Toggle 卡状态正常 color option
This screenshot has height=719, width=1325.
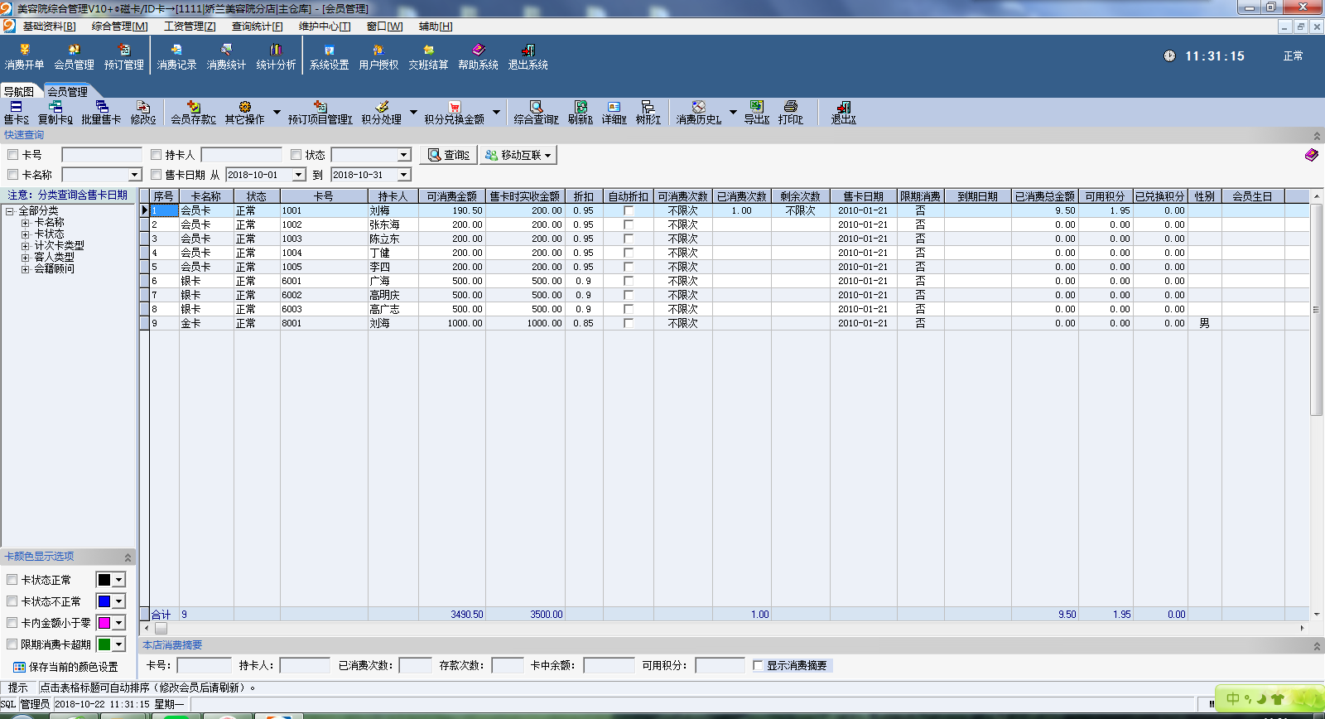pyautogui.click(x=12, y=580)
